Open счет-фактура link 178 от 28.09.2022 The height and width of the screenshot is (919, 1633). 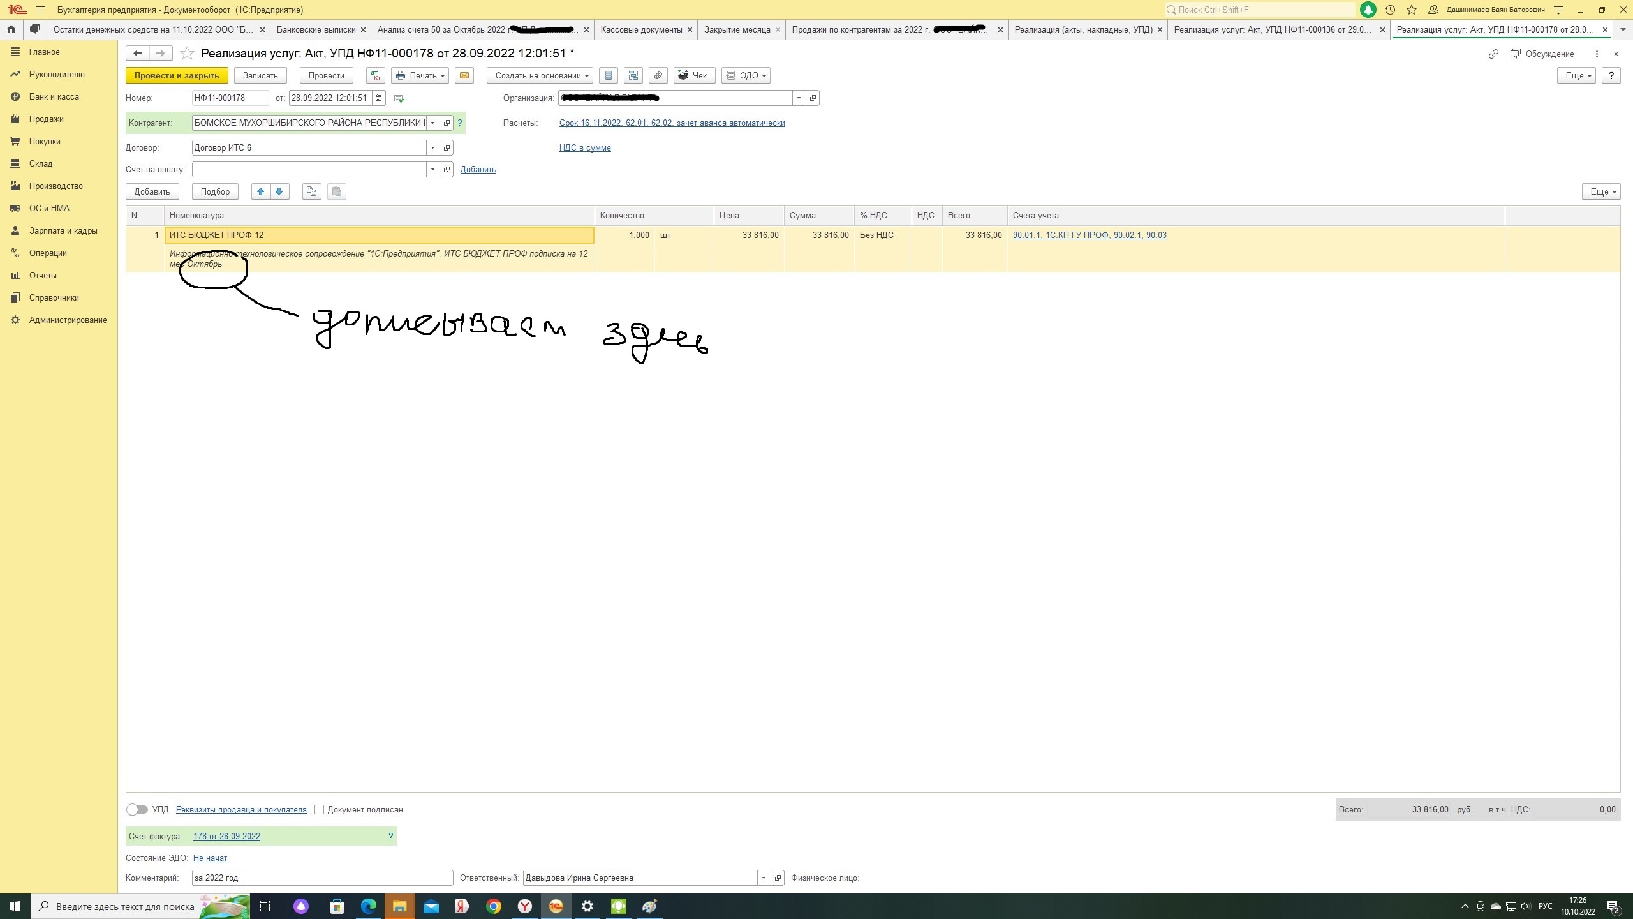click(x=226, y=836)
